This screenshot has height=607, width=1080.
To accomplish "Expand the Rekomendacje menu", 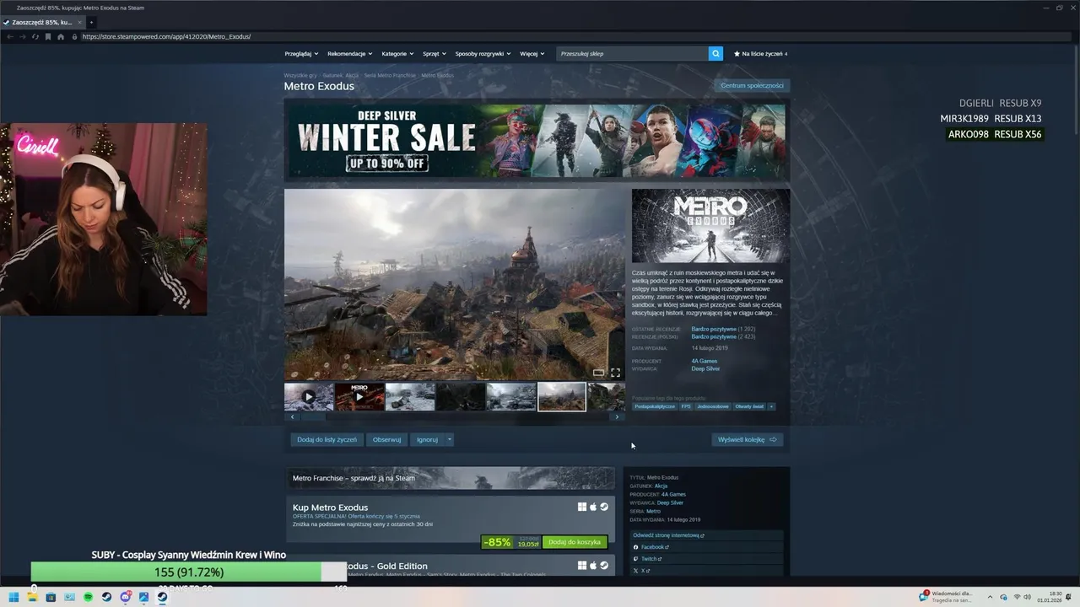I will tap(350, 54).
